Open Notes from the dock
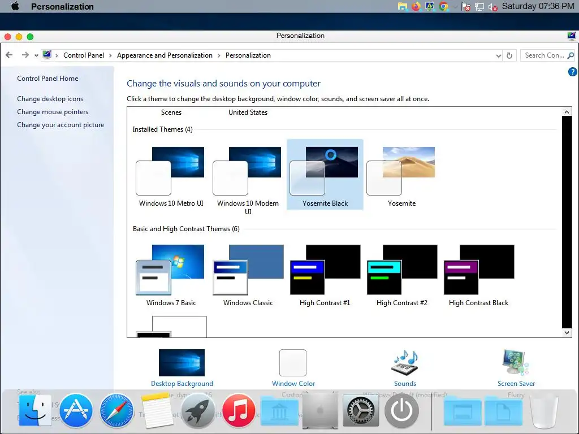The width and height of the screenshot is (579, 434). (x=157, y=410)
